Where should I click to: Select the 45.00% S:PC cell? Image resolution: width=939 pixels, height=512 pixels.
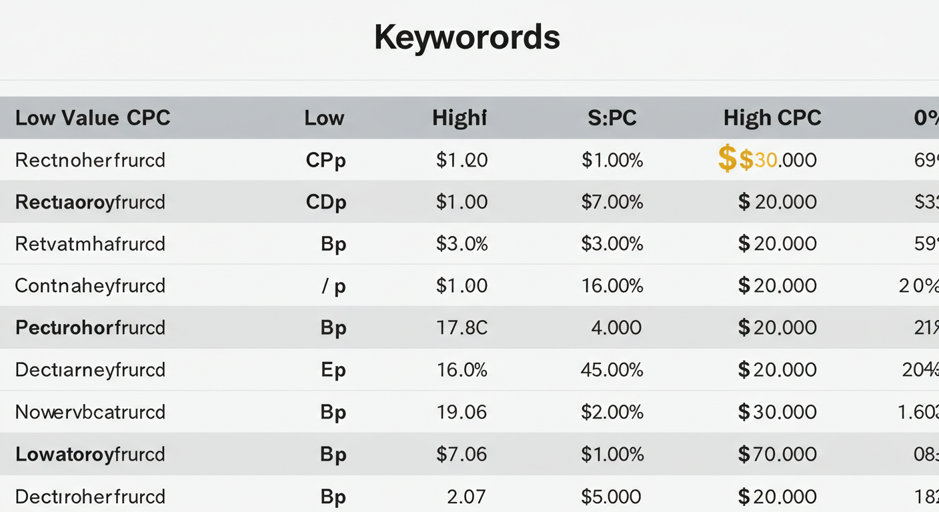point(612,369)
